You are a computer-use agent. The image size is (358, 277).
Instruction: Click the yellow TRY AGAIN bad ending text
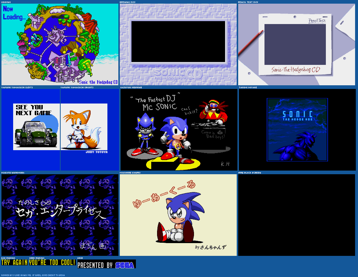pyautogui.click(x=14, y=262)
